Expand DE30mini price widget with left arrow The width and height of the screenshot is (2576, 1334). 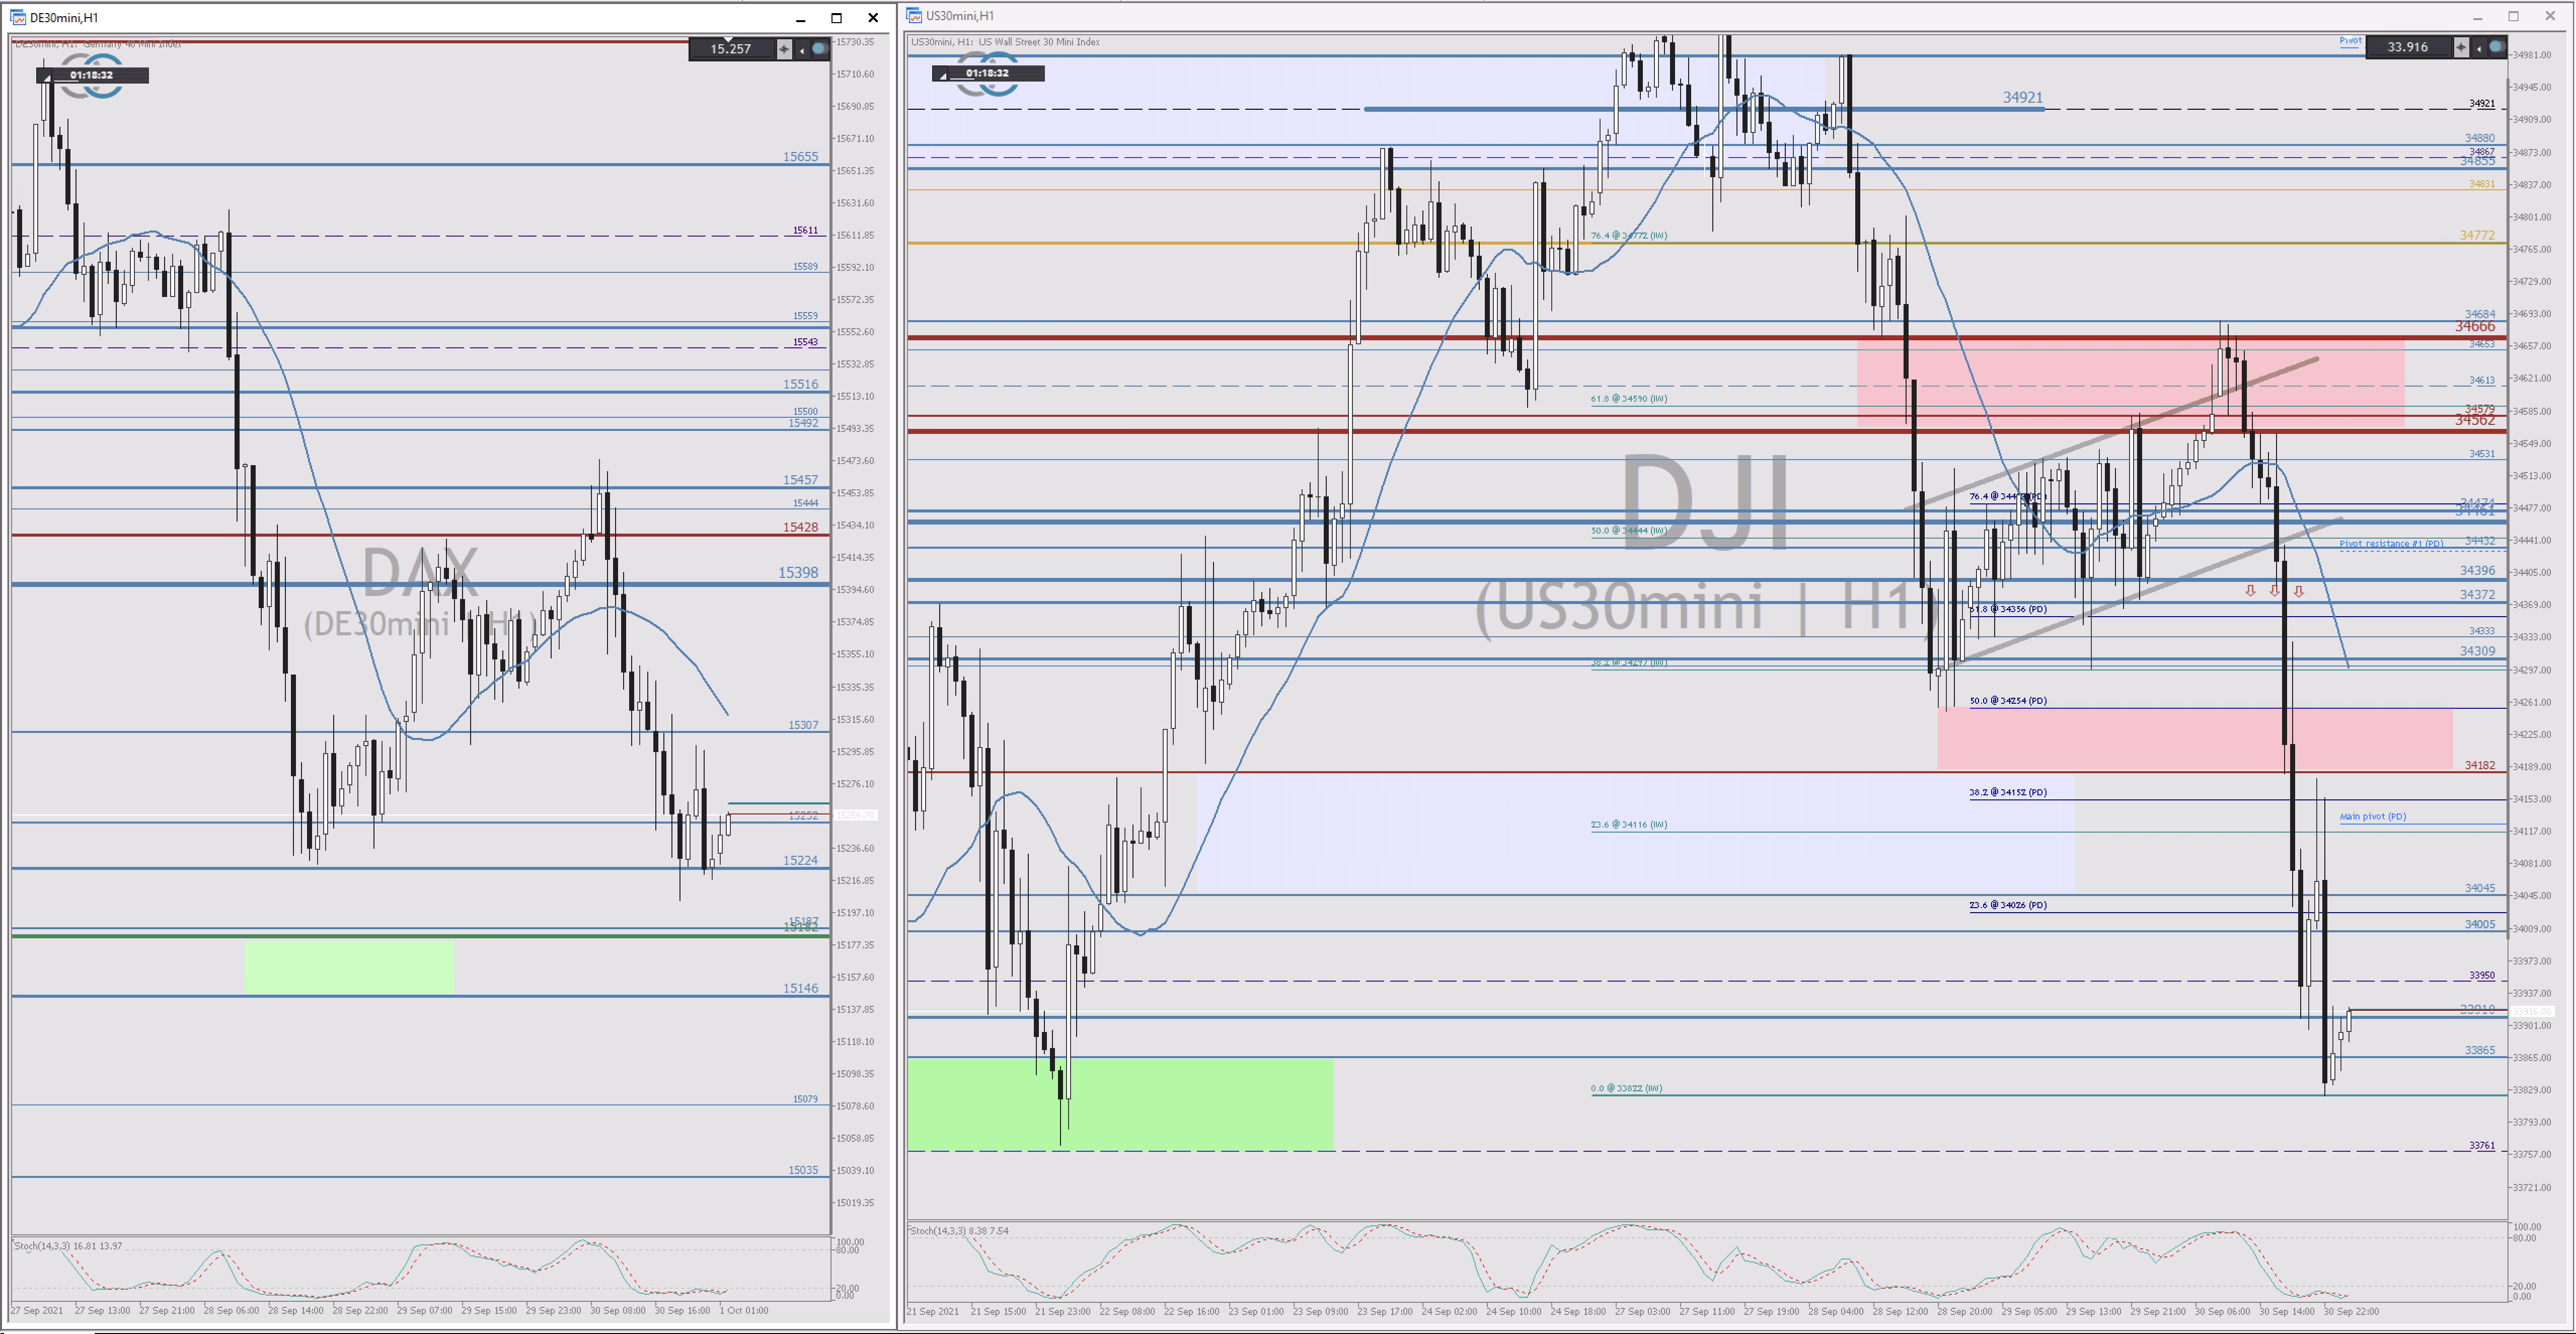pos(801,49)
